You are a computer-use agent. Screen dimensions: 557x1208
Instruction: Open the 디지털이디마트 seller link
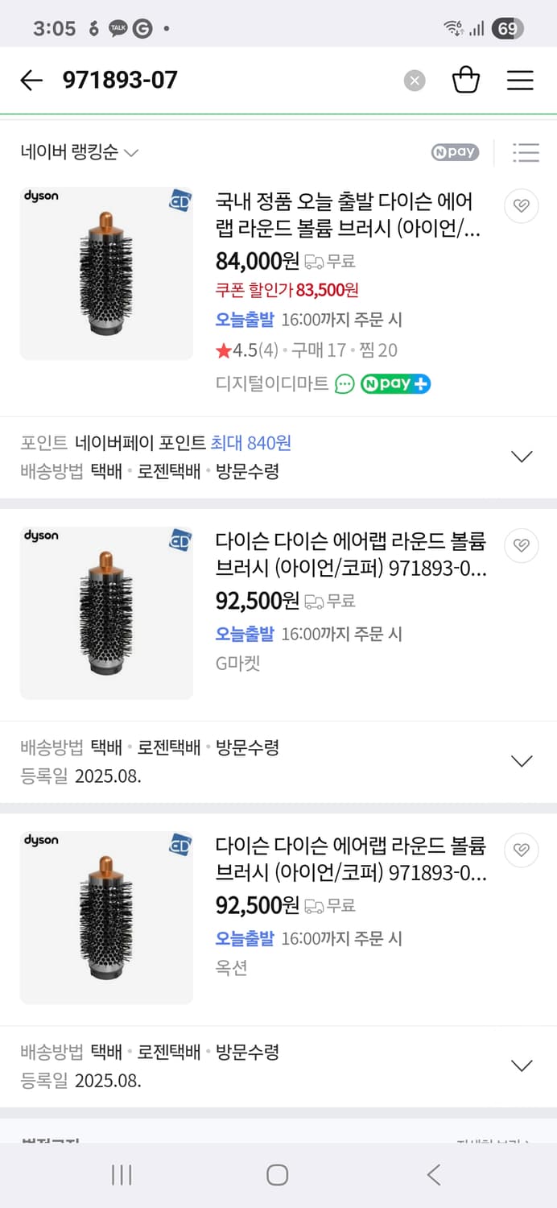tap(271, 384)
